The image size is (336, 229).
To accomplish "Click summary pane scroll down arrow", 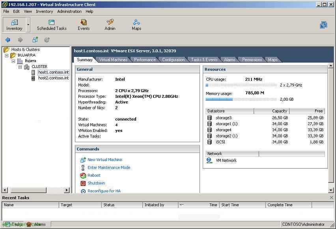I will (331, 190).
